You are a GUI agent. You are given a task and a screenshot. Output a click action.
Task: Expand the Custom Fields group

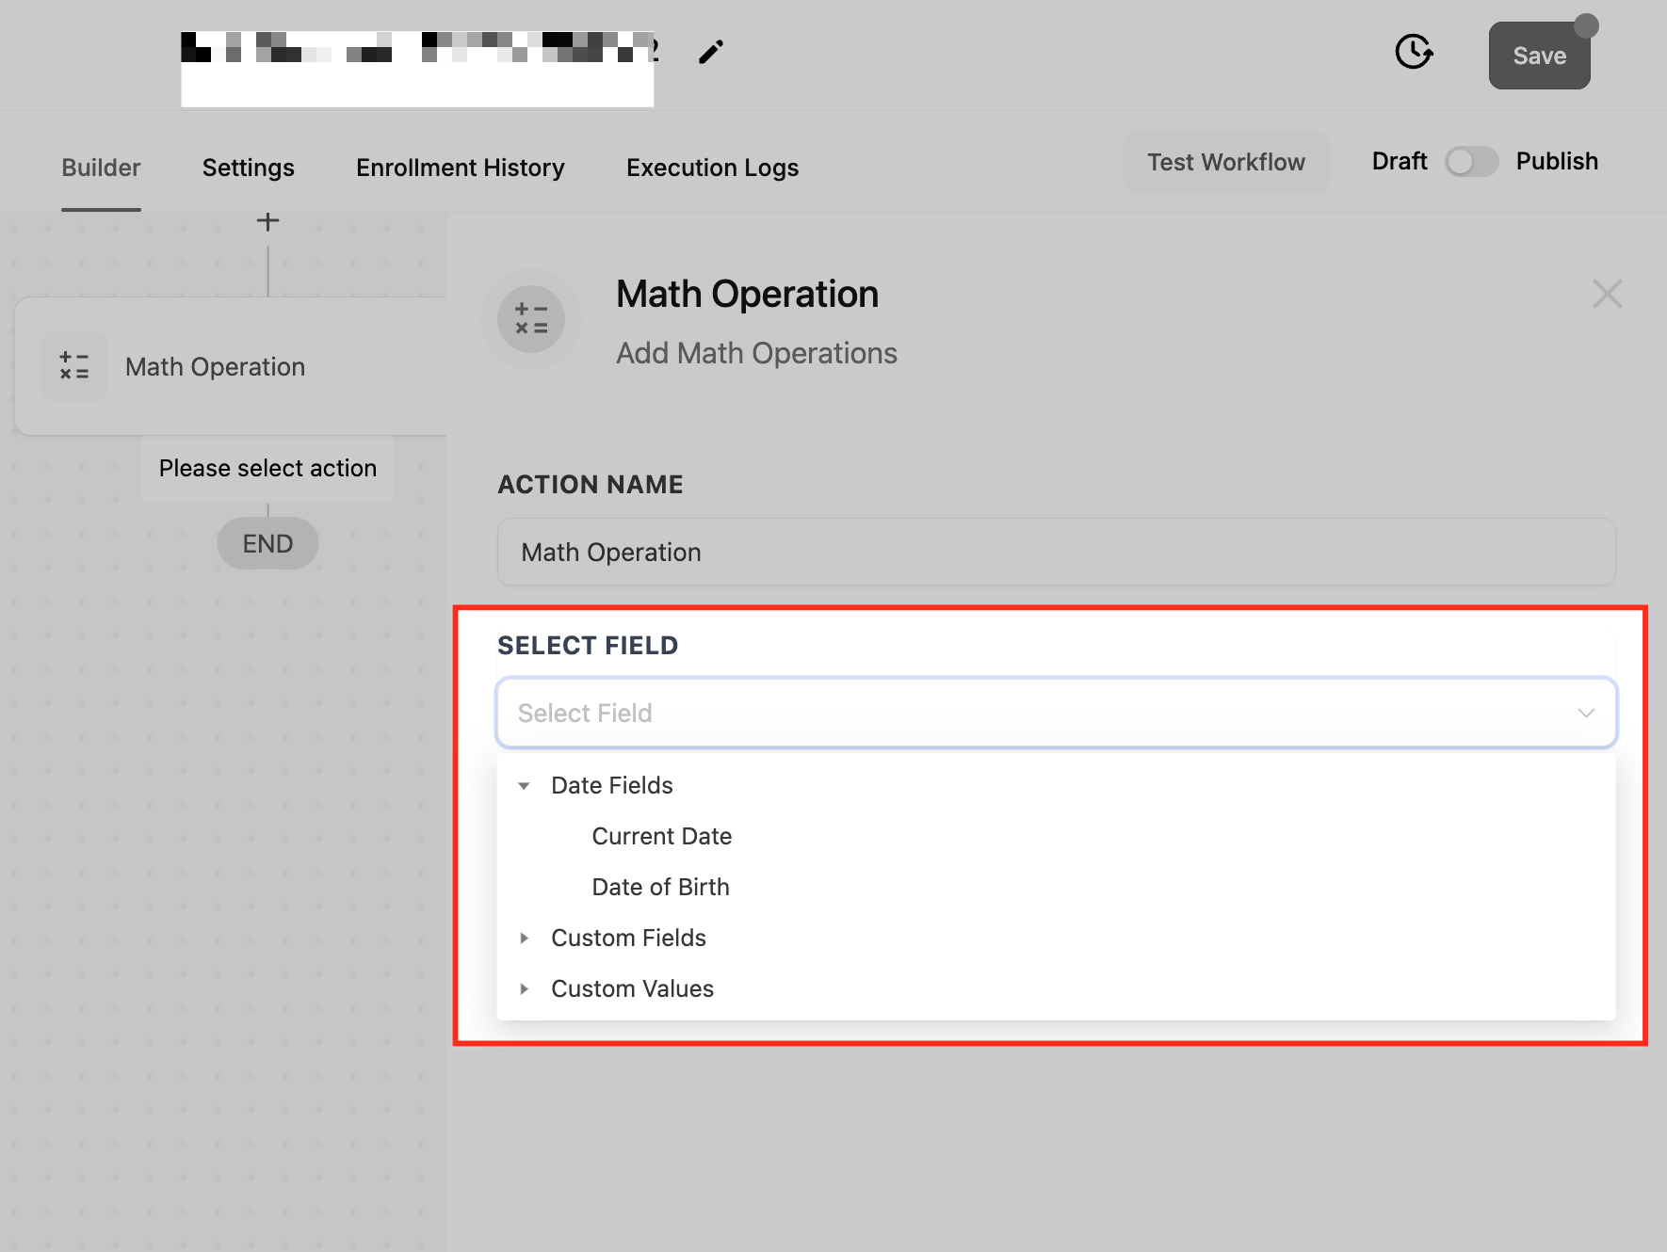(525, 938)
